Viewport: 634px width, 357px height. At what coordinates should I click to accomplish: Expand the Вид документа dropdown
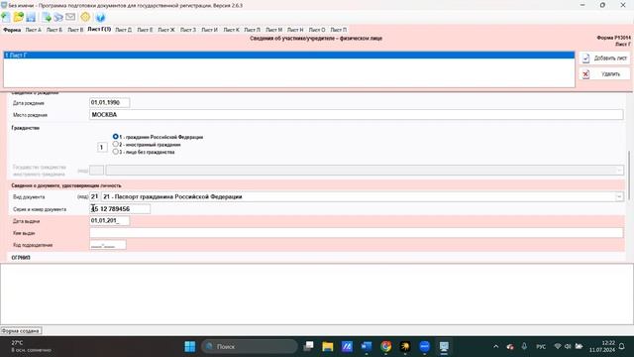tap(619, 196)
